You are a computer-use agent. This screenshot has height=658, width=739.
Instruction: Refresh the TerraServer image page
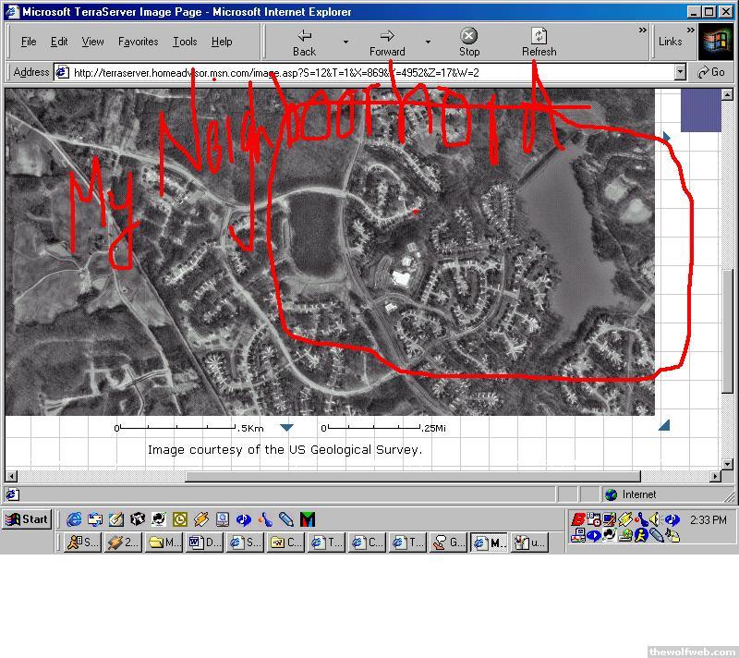539,42
